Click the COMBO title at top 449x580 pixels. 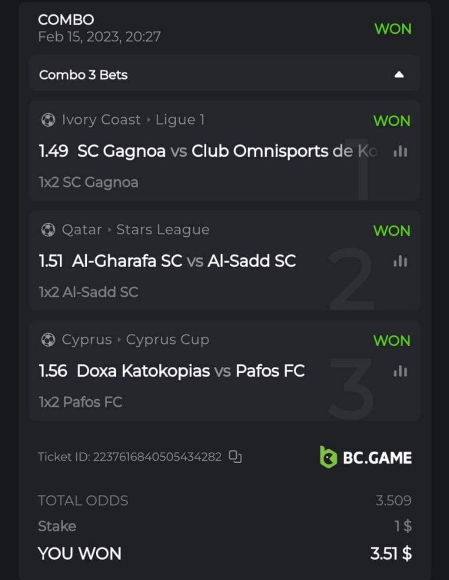pyautogui.click(x=66, y=20)
